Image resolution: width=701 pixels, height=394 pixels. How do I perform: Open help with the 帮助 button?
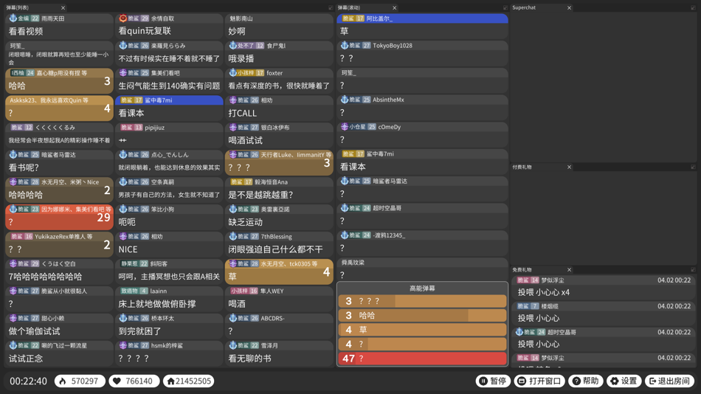586,381
